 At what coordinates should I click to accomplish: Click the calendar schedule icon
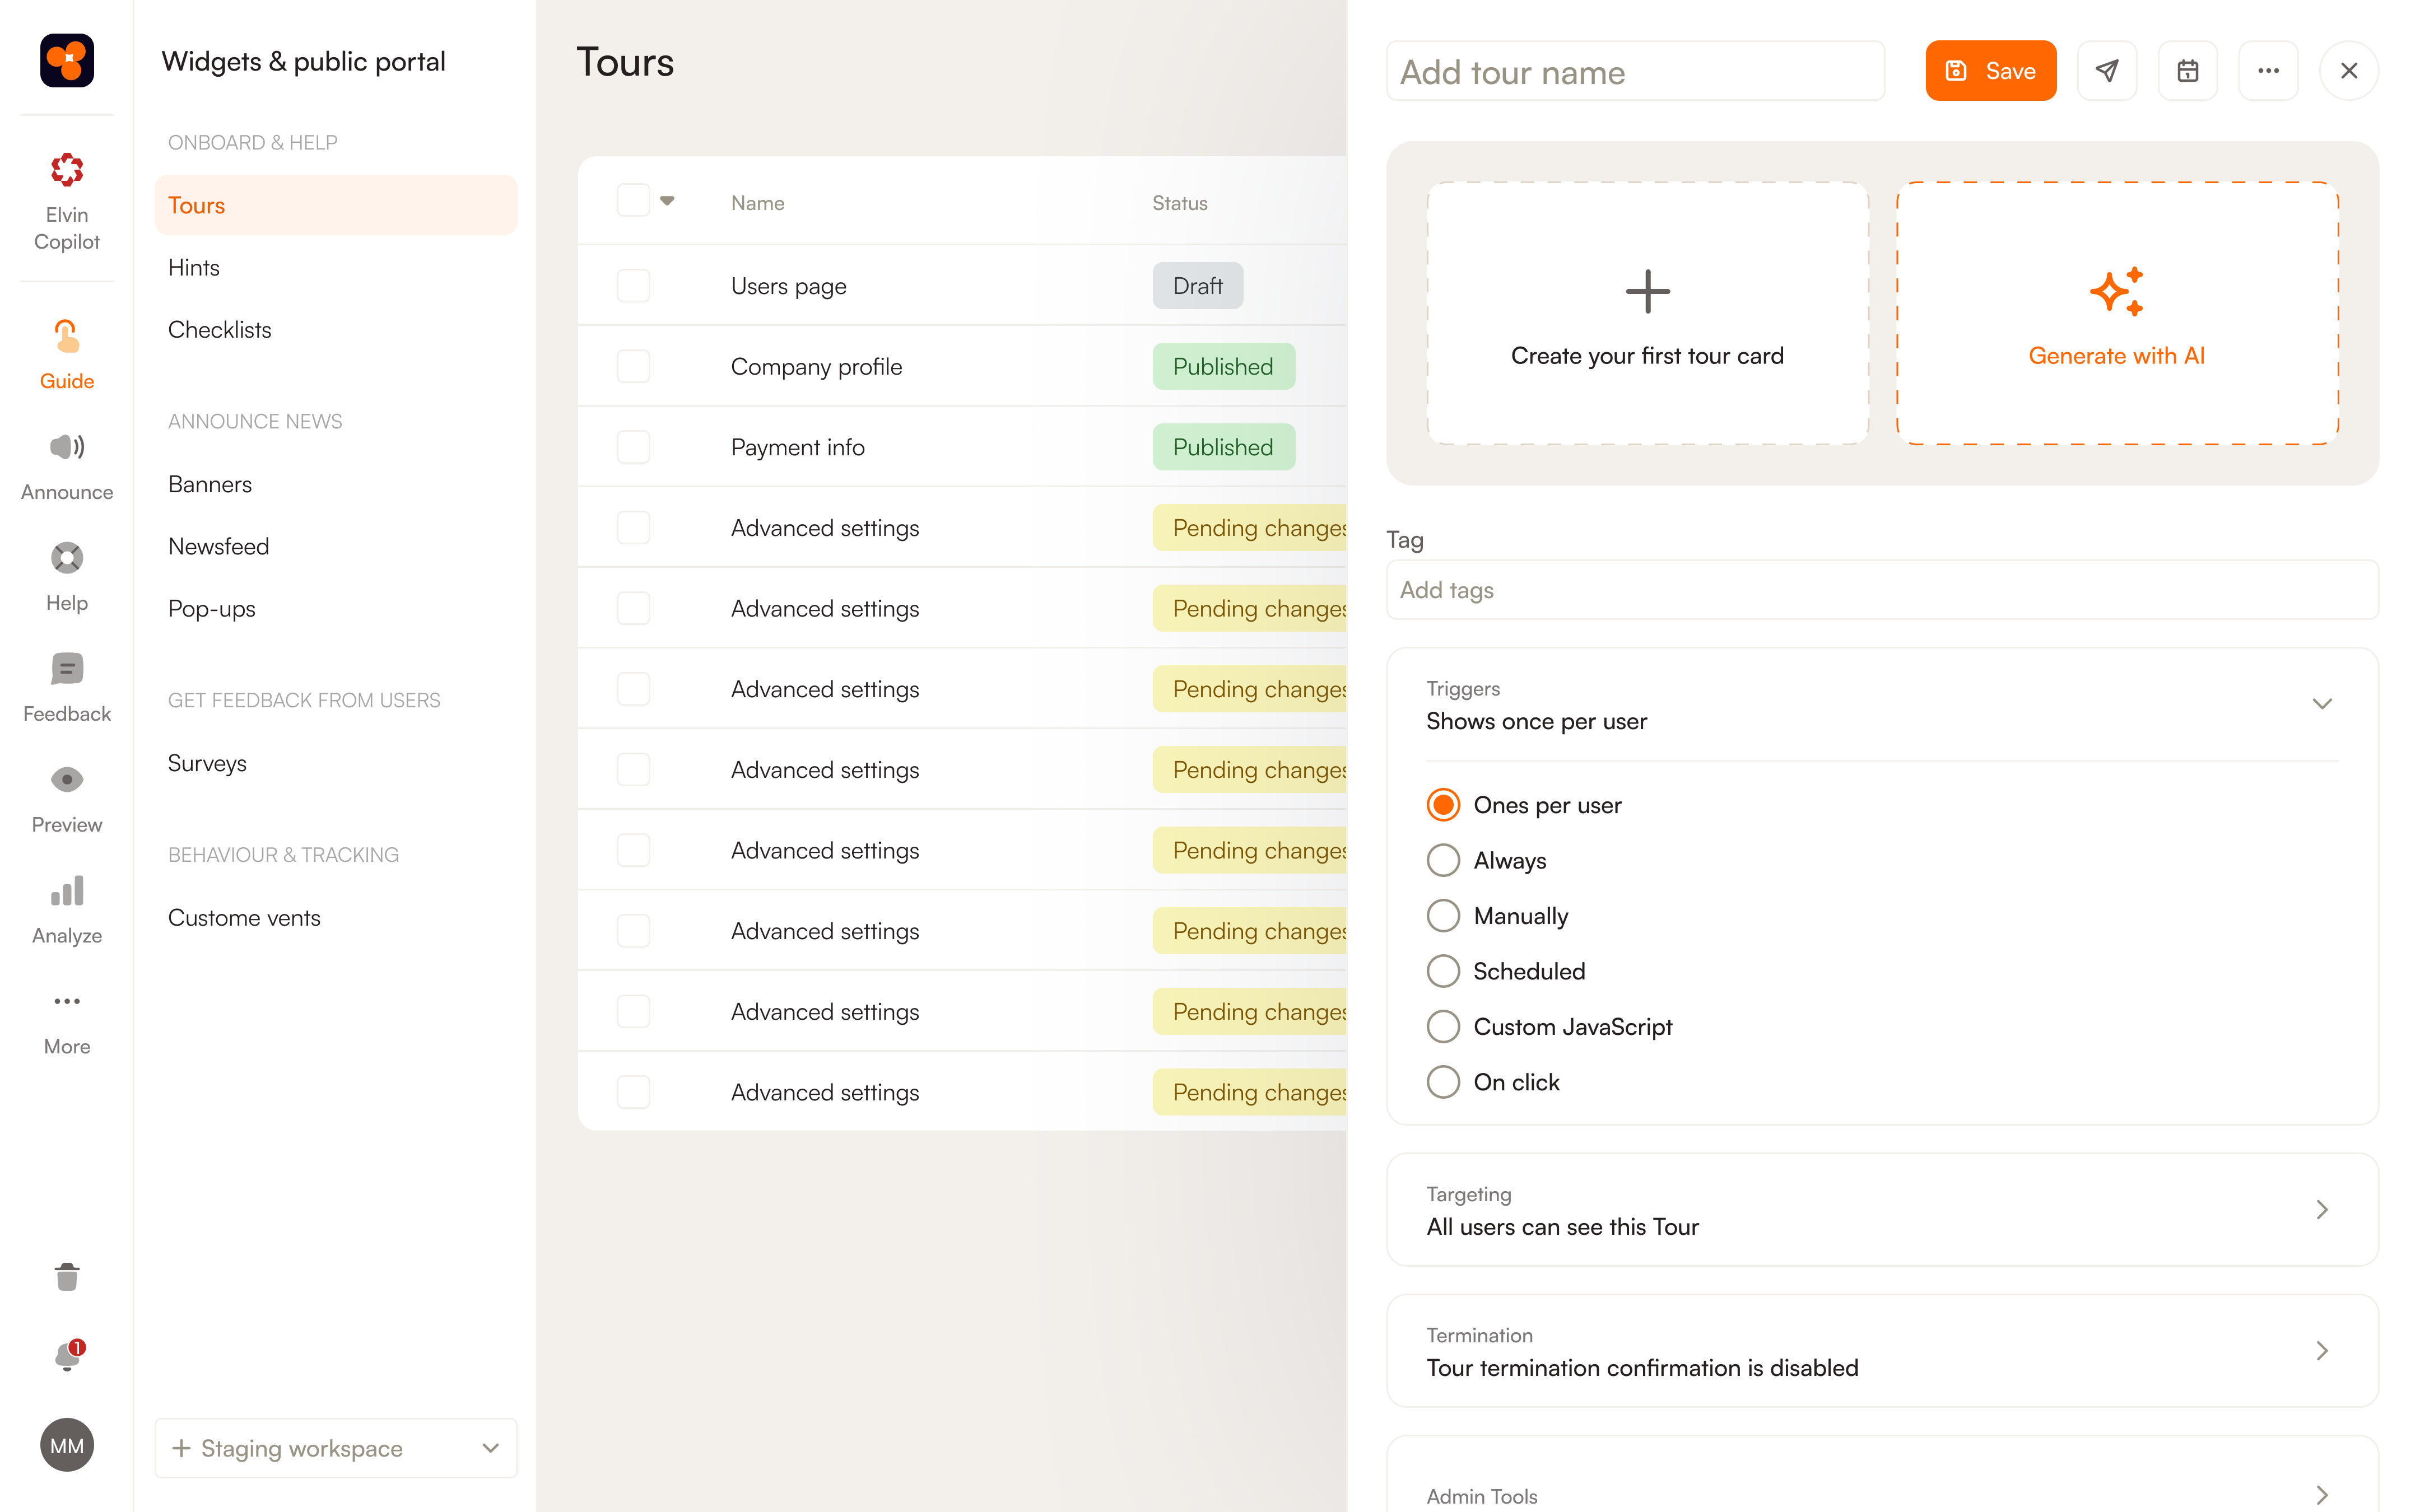[x=2187, y=71]
